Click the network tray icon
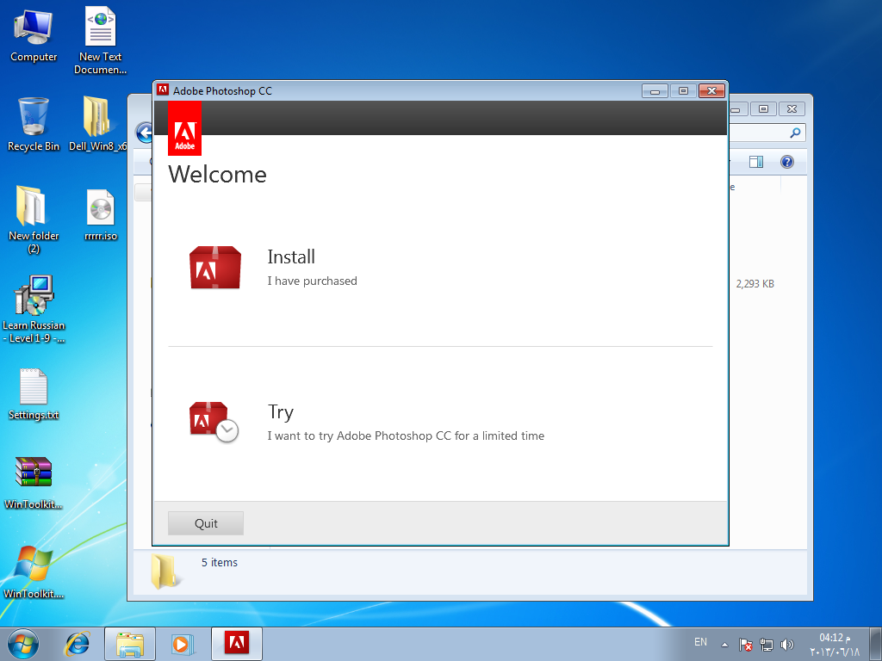 (766, 645)
